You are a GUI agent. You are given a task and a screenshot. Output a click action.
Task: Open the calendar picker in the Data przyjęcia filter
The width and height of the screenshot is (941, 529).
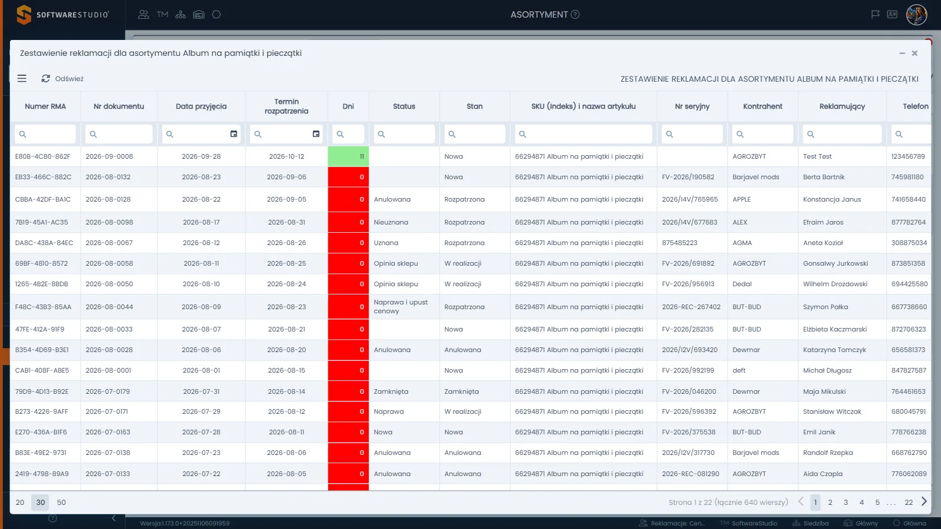233,134
